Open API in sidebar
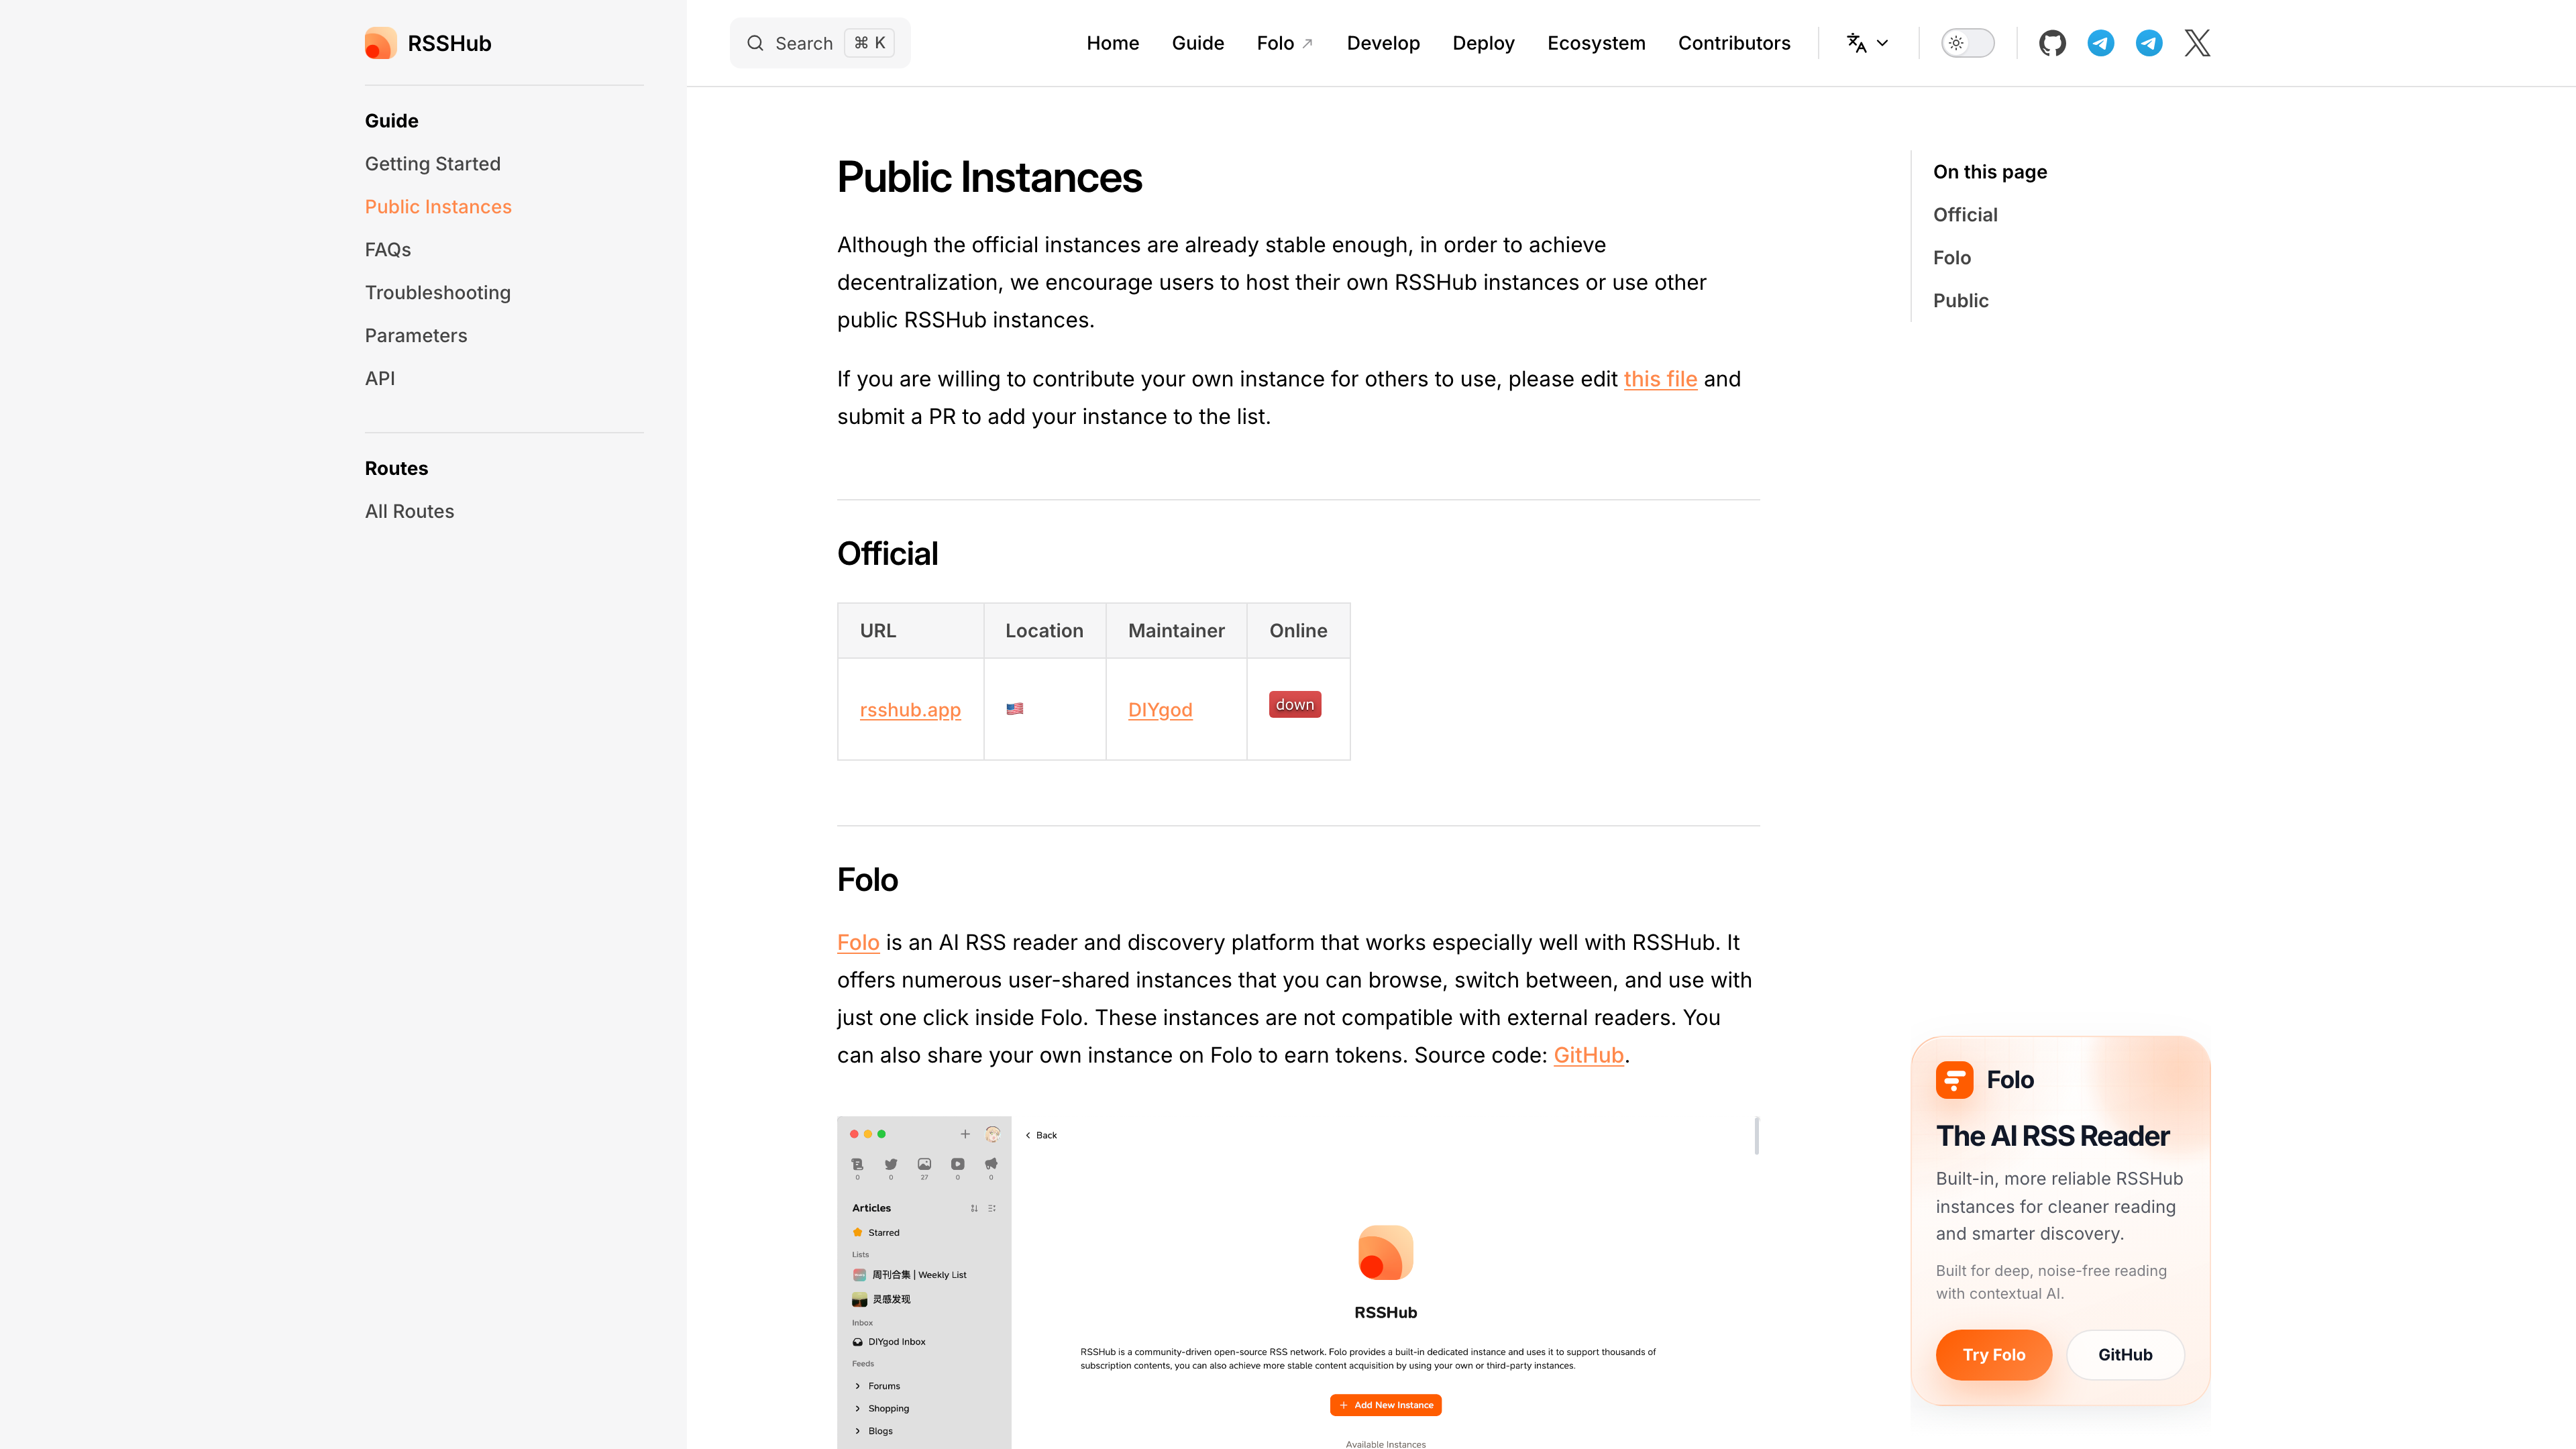Image resolution: width=2576 pixels, height=1449 pixels. [380, 379]
